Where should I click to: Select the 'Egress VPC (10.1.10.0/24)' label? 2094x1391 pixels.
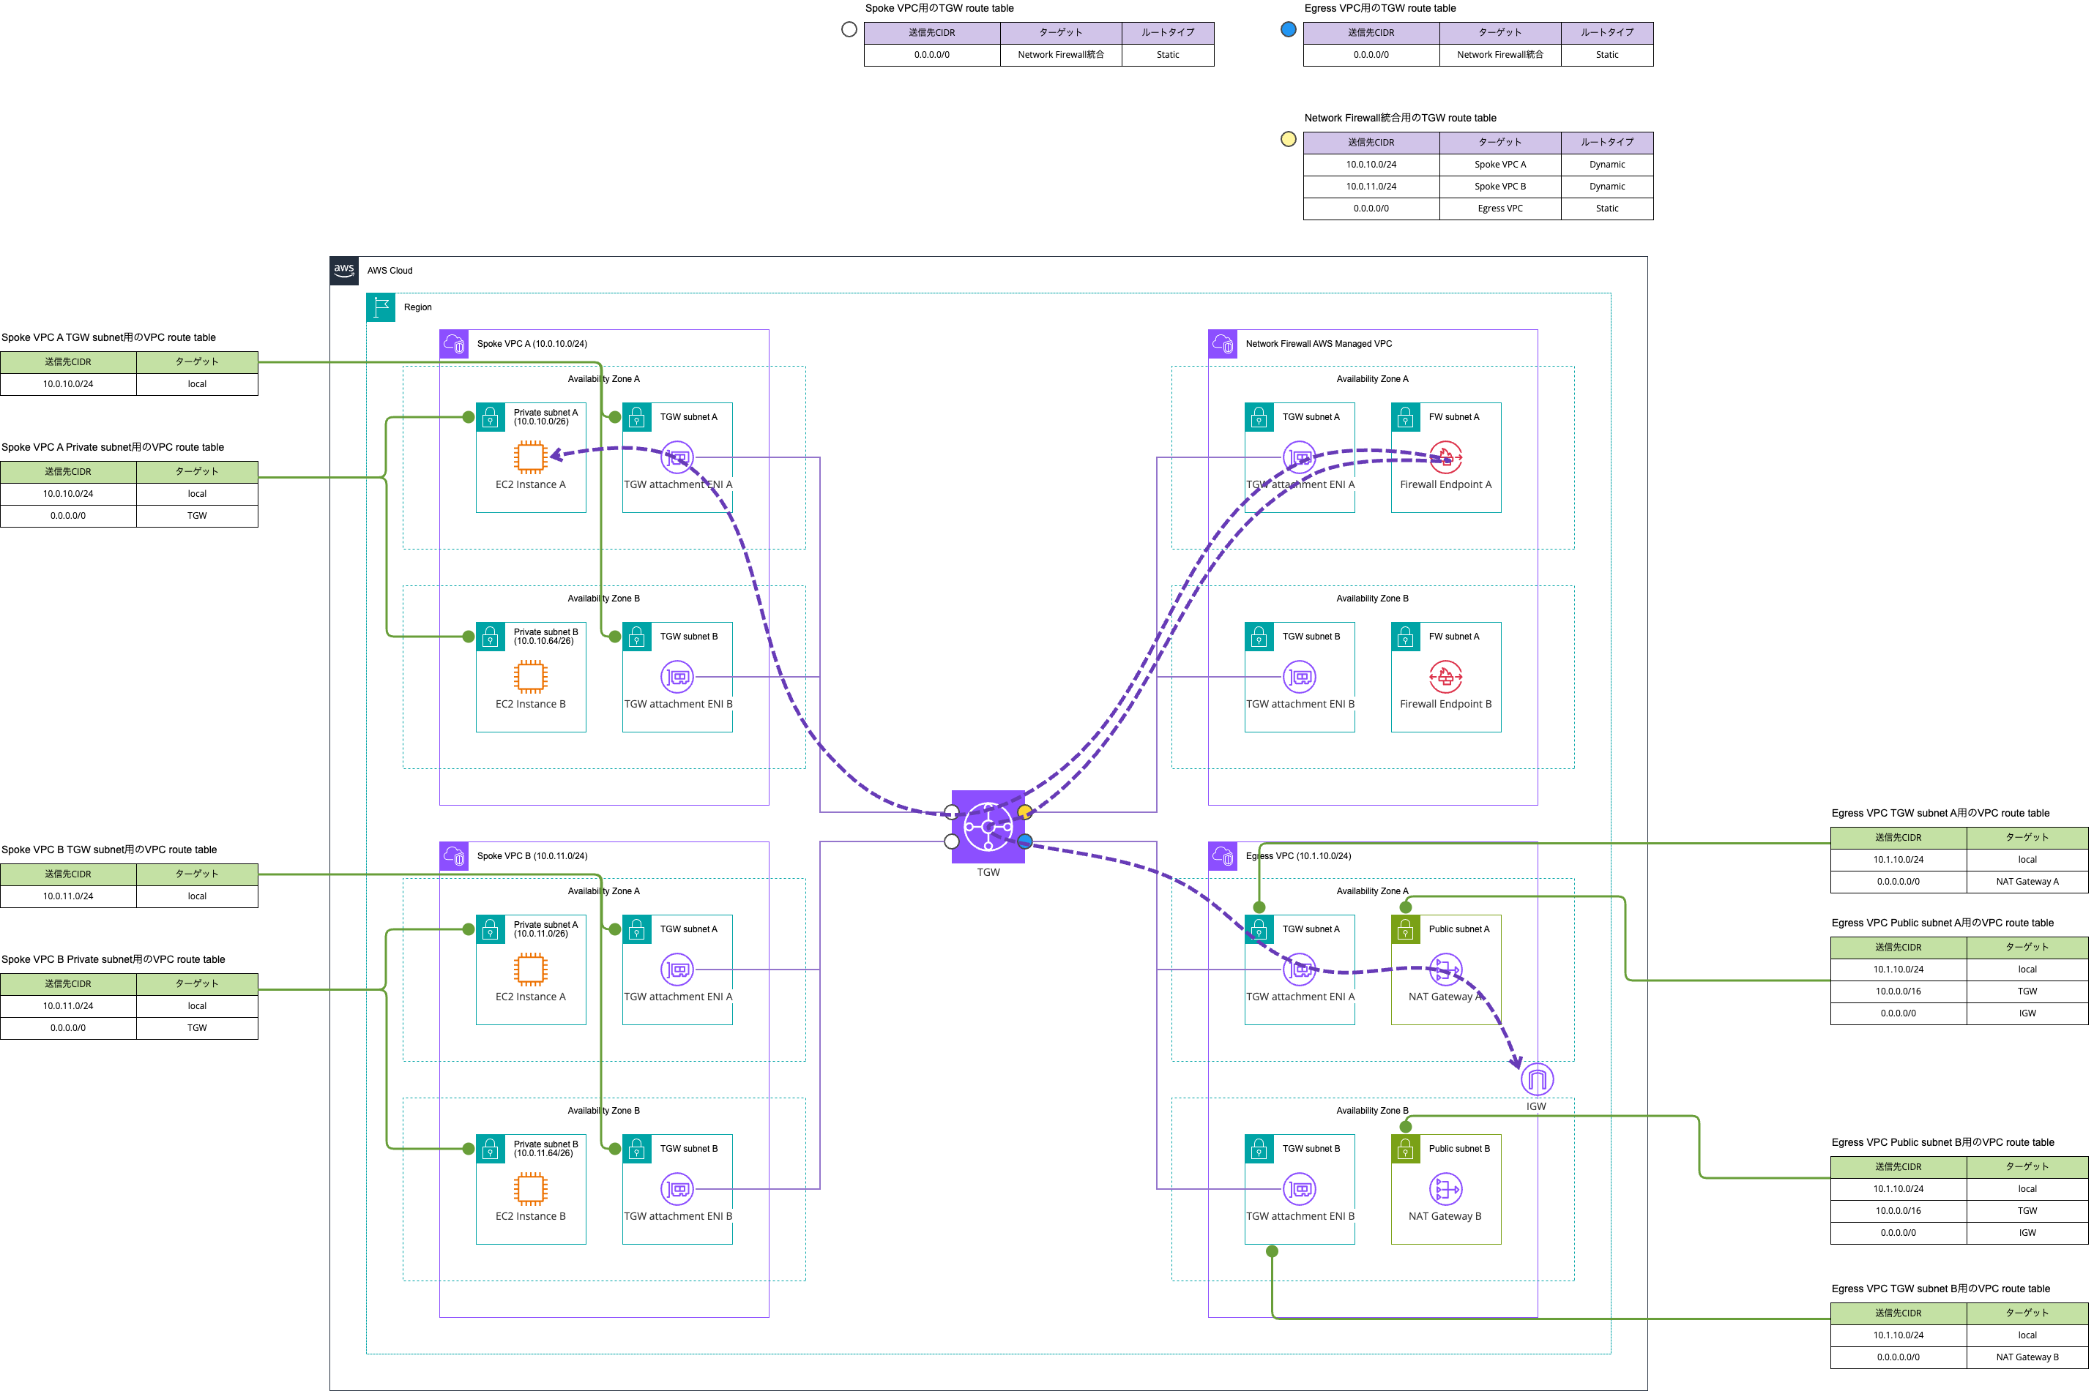[x=1297, y=856]
